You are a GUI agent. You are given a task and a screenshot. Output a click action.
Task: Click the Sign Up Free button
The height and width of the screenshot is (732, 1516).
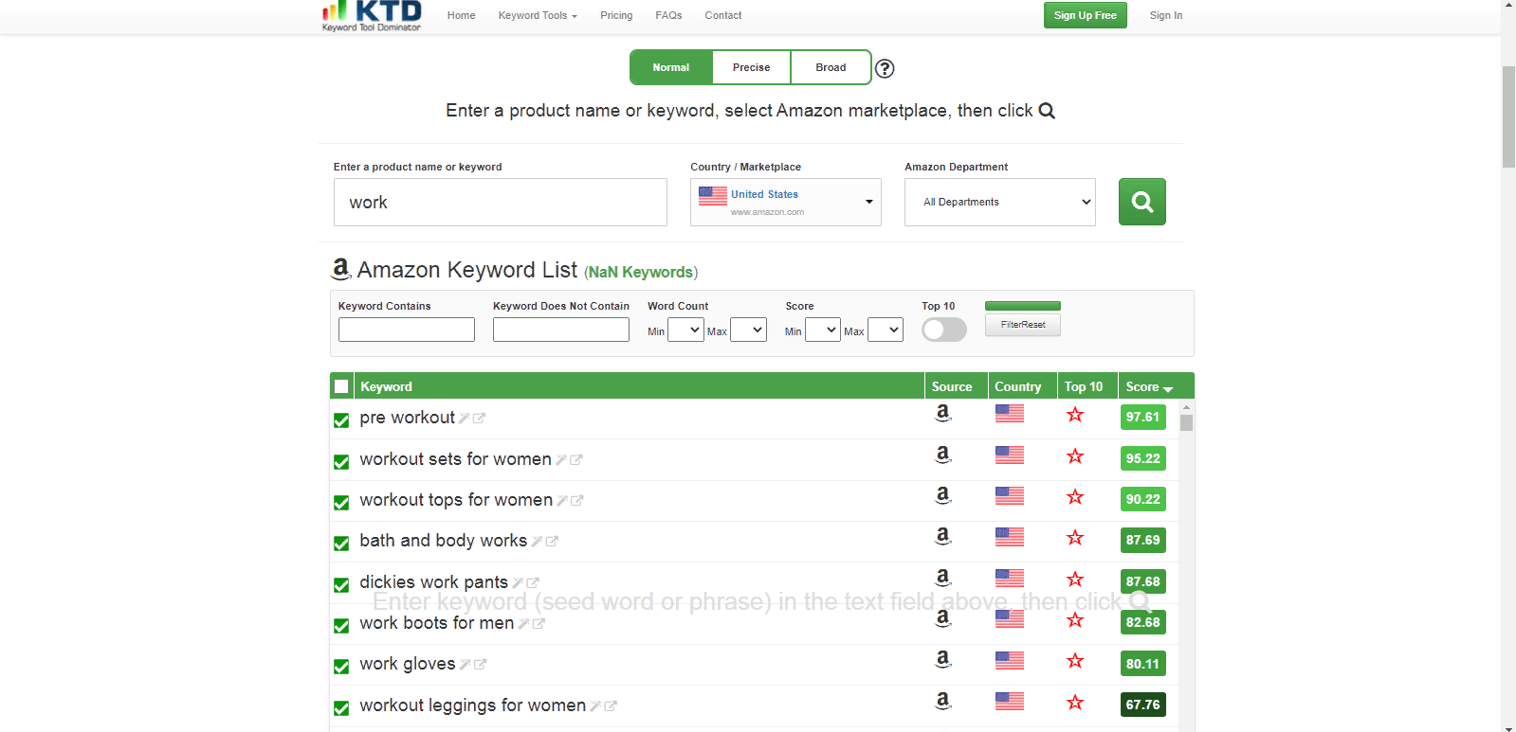tap(1086, 15)
